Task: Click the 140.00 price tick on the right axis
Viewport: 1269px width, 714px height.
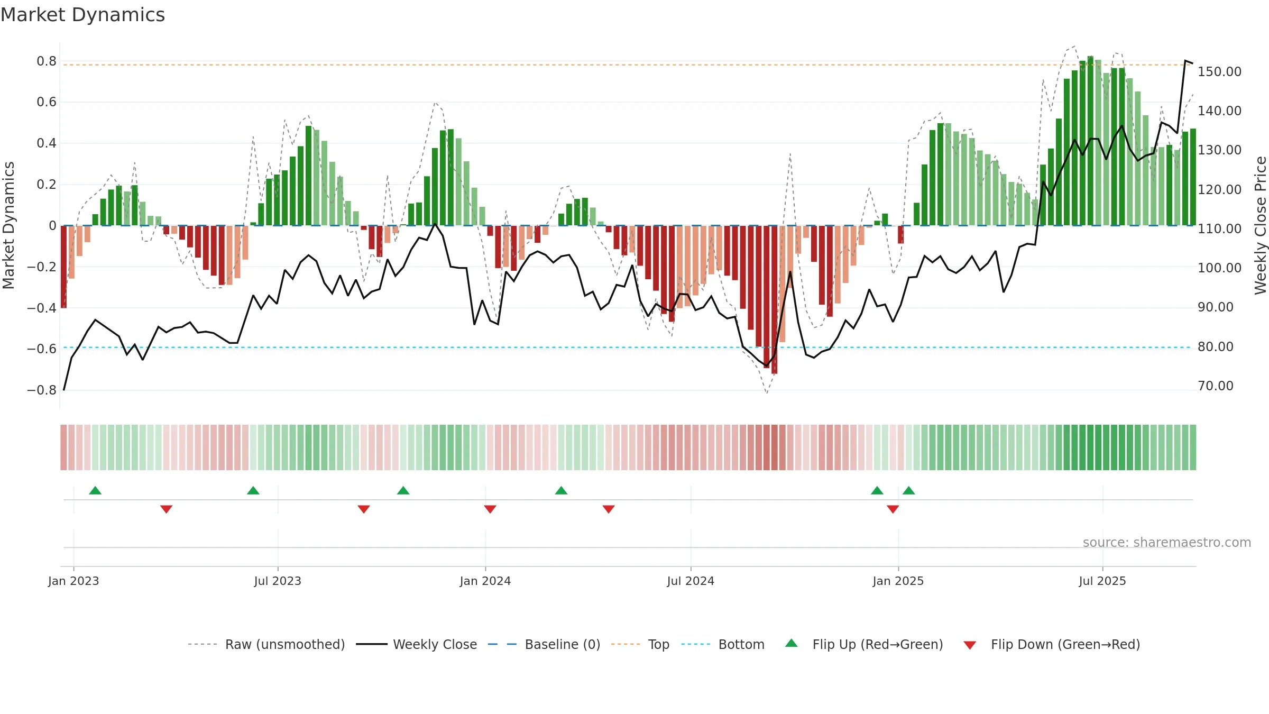Action: (1219, 111)
